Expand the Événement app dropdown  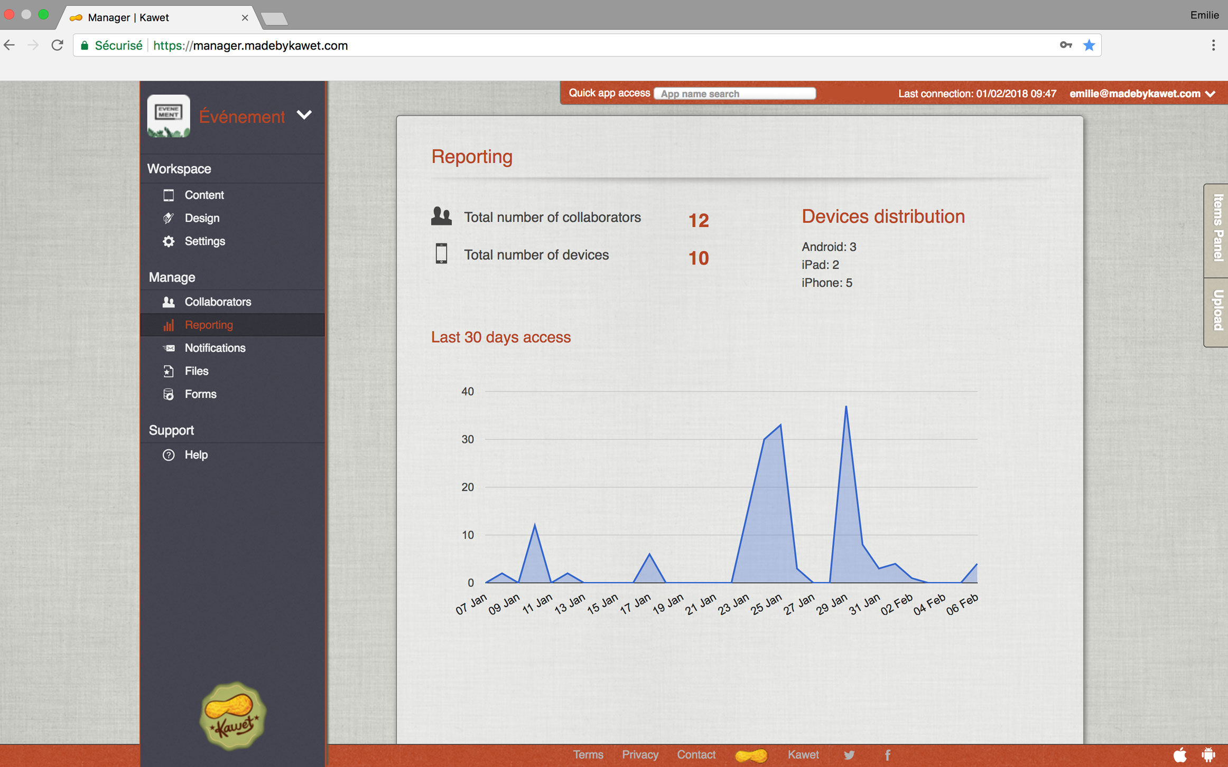pos(304,115)
